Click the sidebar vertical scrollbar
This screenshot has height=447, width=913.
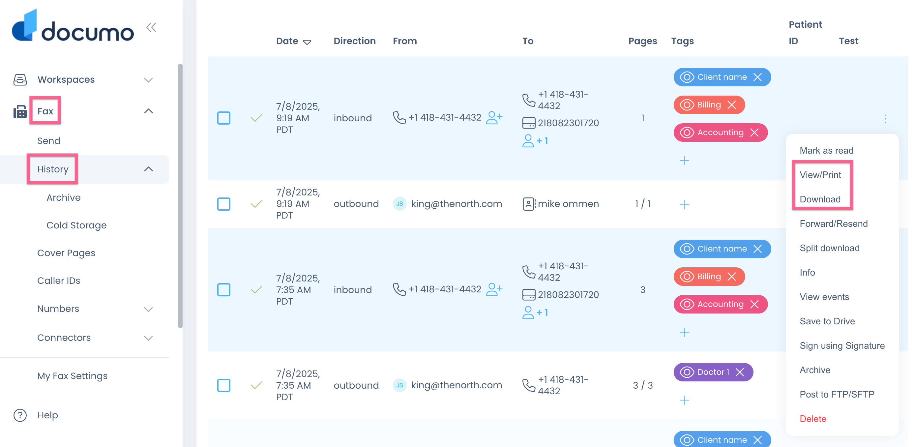point(180,195)
